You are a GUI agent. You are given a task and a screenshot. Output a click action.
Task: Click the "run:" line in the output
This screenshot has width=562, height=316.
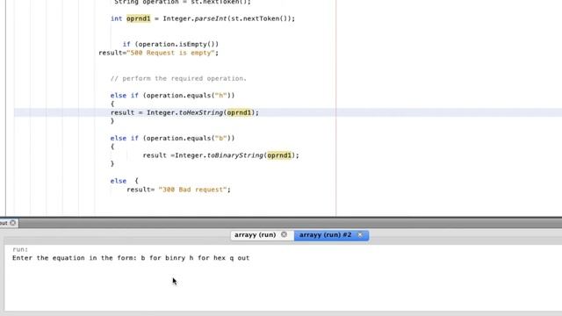(20, 249)
